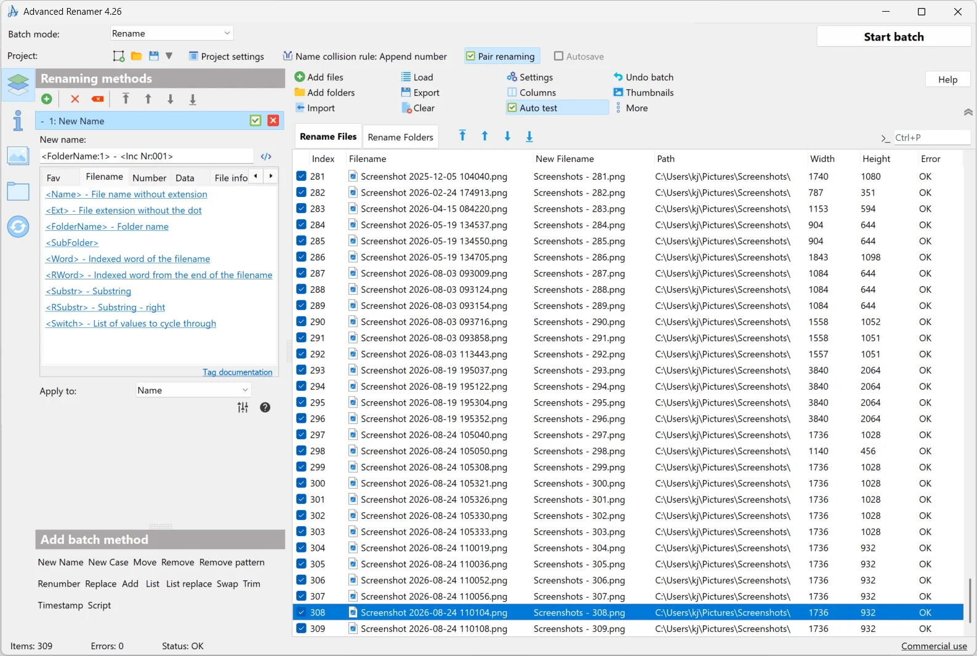Move selected files to top blue arrow

coord(462,136)
